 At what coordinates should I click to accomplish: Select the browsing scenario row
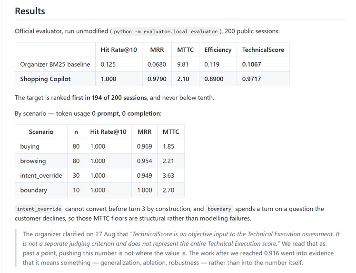(99, 161)
